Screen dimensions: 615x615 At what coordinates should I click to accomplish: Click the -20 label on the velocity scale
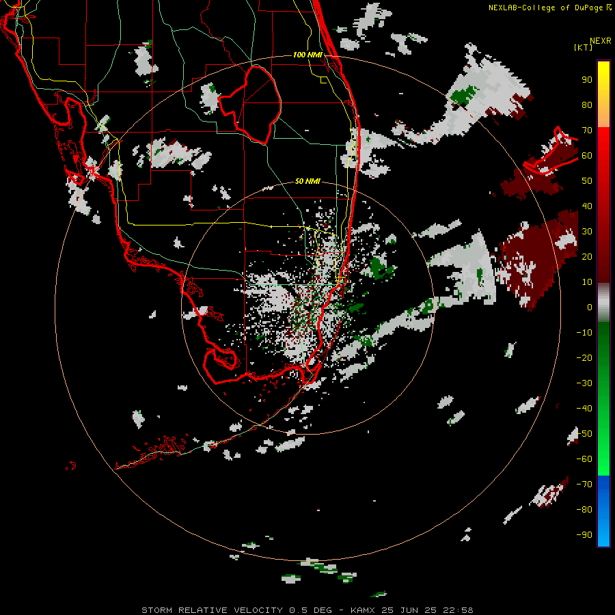584,357
